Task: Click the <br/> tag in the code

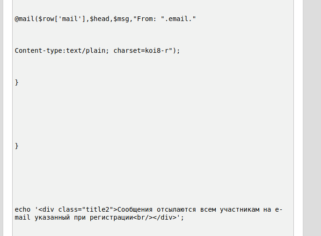Action: coord(143,217)
